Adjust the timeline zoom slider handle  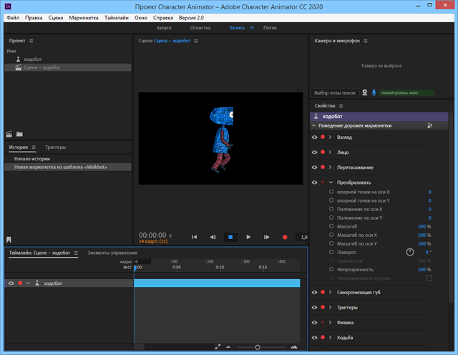pyautogui.click(x=258, y=347)
